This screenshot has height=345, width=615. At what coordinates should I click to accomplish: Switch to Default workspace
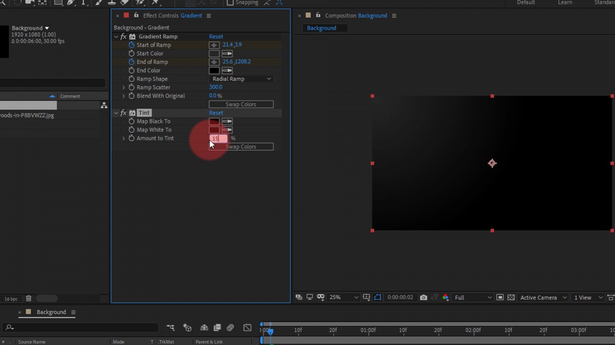526,3
